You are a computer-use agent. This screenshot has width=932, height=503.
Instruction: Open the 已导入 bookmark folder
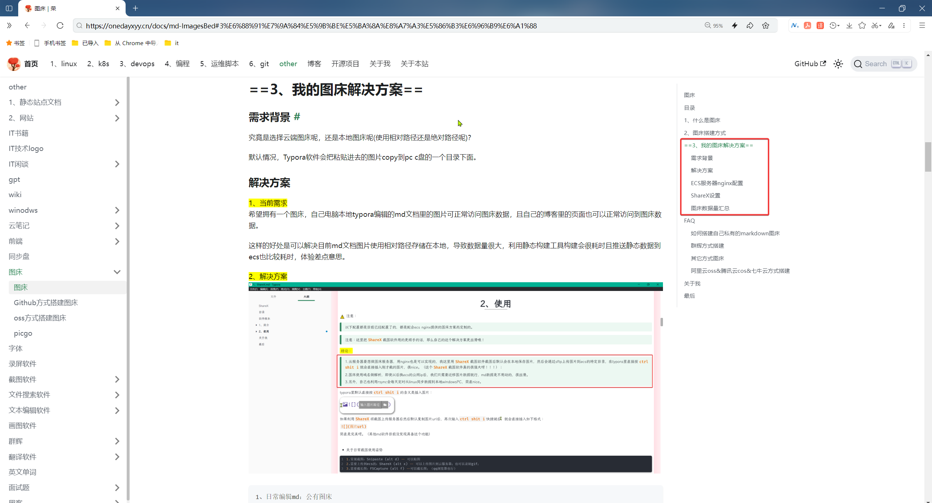click(x=86, y=43)
